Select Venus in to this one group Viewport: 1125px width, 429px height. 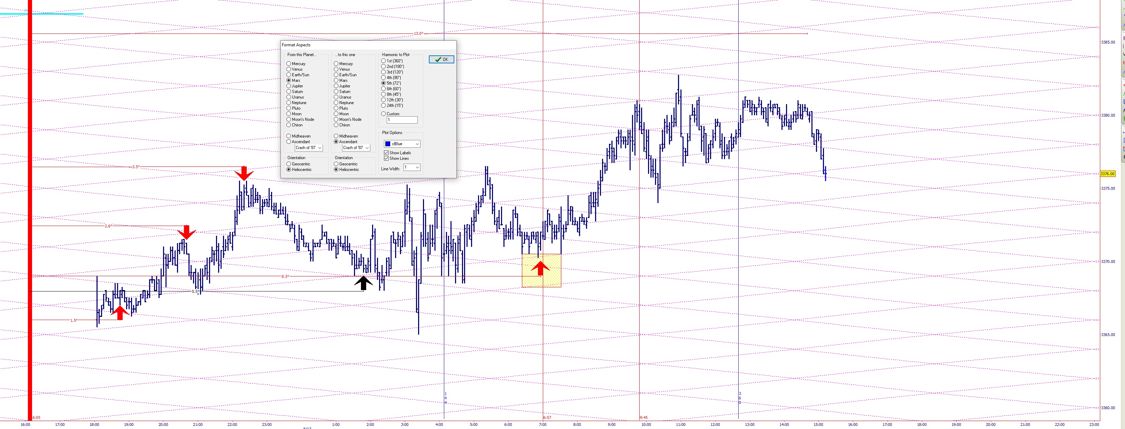[342, 69]
